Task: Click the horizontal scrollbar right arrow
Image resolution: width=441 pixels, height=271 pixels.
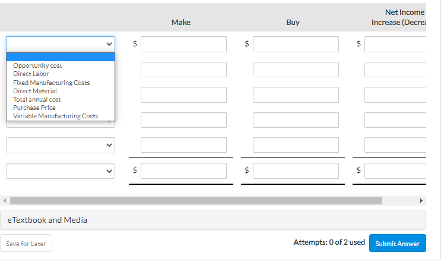Action: (421, 200)
